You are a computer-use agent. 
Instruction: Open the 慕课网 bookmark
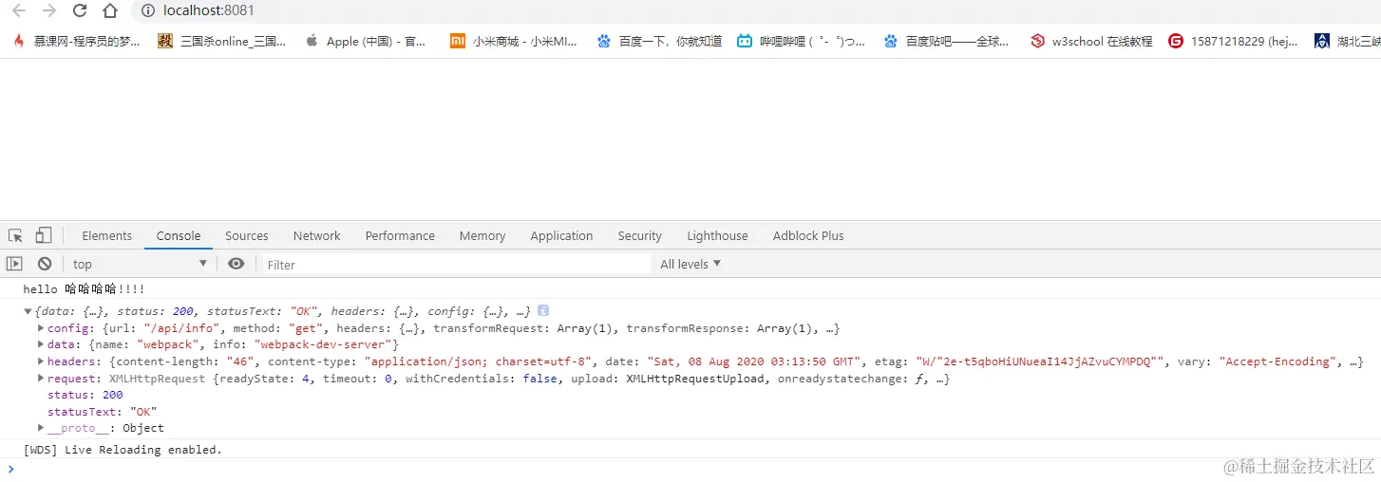tap(75, 41)
